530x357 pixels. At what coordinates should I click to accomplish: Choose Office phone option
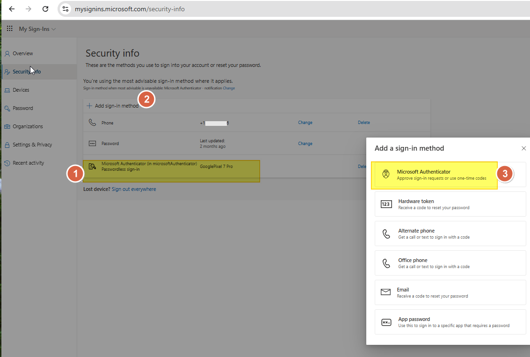point(450,263)
